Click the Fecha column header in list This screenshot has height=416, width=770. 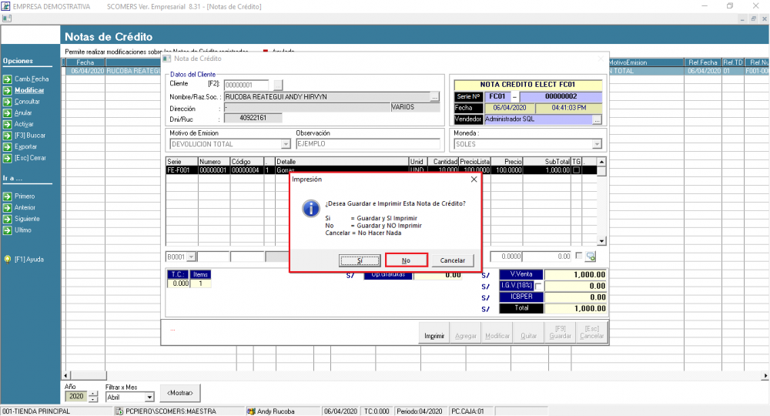tap(85, 62)
